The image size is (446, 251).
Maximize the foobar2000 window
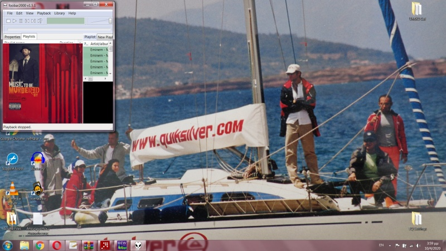click(95, 4)
